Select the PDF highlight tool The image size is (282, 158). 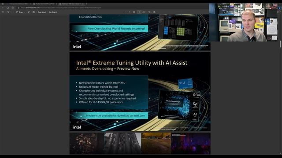click(x=8, y=12)
